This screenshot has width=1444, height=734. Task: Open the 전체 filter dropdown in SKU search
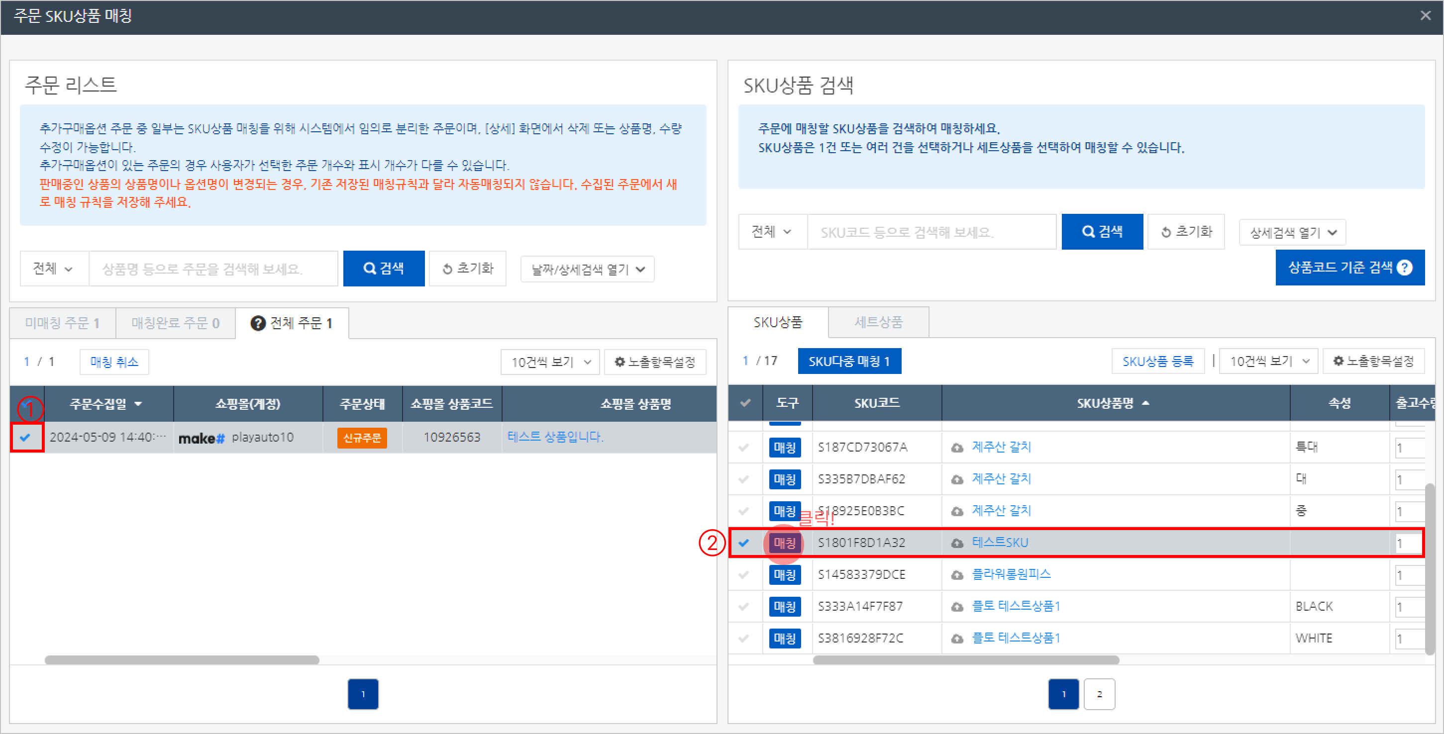771,231
